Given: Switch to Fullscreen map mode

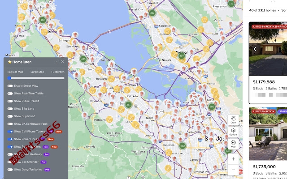Looking at the screenshot, I should (x=58, y=72).
